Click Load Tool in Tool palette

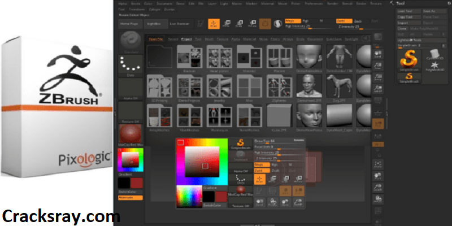click(409, 11)
